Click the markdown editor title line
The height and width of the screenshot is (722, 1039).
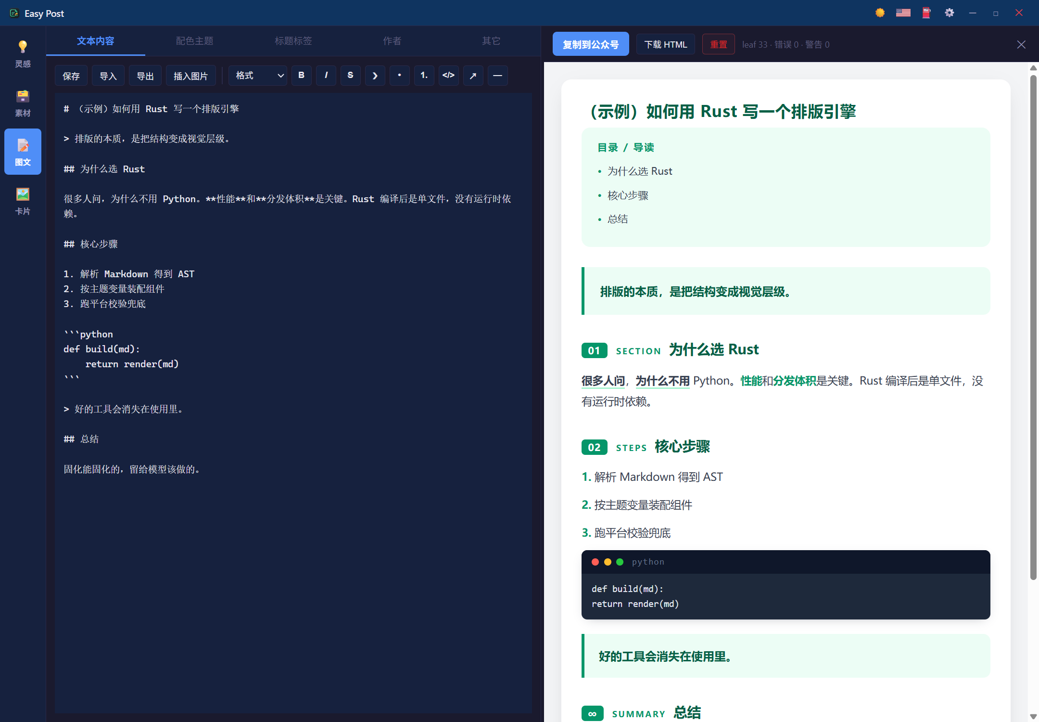(152, 109)
